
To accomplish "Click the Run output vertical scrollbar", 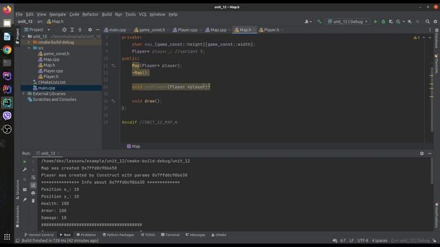I will tap(432, 171).
